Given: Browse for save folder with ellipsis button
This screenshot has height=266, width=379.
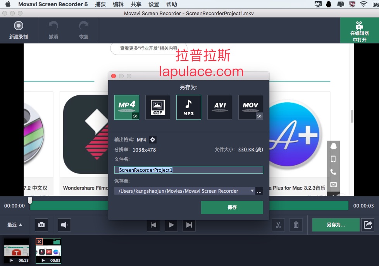Looking at the screenshot, I should pos(259,191).
